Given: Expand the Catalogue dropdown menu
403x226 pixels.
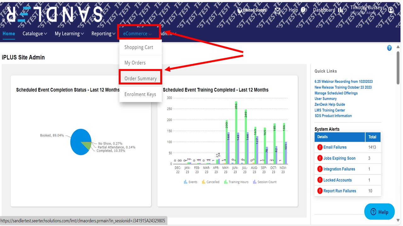Looking at the screenshot, I should click(x=35, y=34).
